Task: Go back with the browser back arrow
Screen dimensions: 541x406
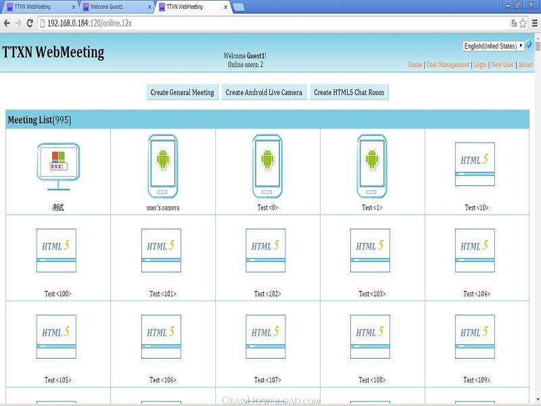Action: tap(7, 24)
